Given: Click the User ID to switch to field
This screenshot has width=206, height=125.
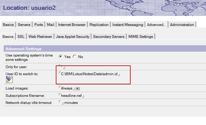Looking at the screenshot, I should pyautogui.click(x=89, y=74).
